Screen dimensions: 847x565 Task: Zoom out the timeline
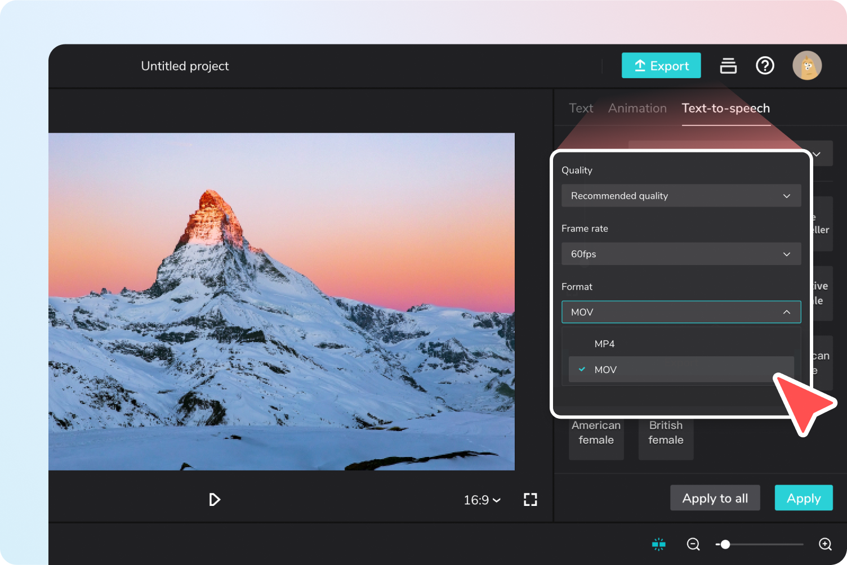tap(693, 544)
